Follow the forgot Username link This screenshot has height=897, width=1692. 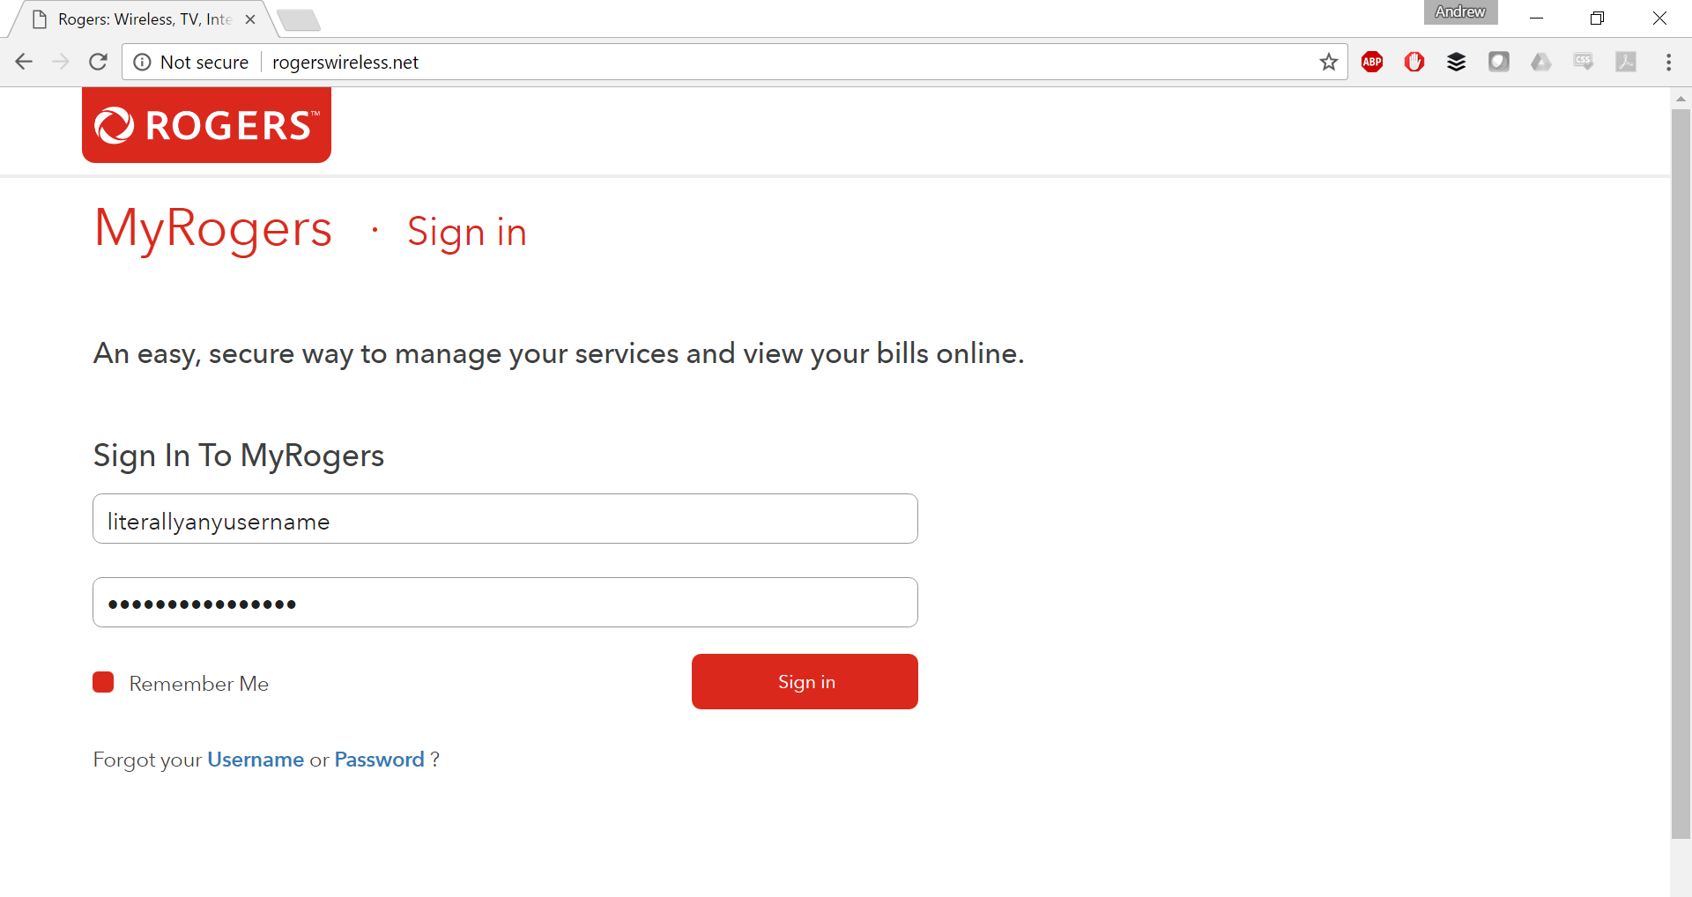coord(256,760)
